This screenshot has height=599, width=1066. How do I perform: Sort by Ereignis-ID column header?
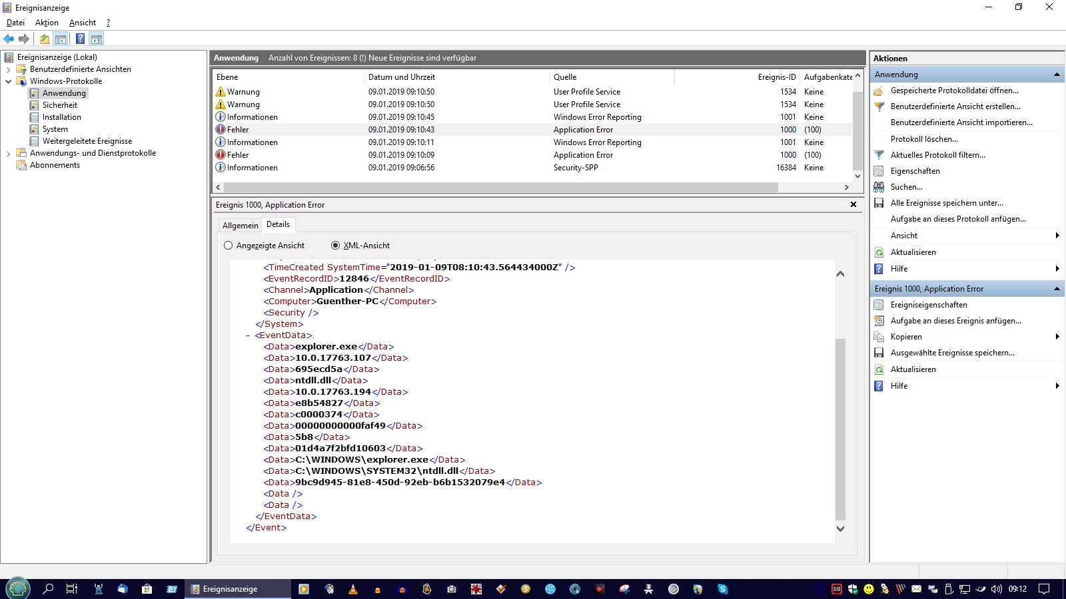737,77
